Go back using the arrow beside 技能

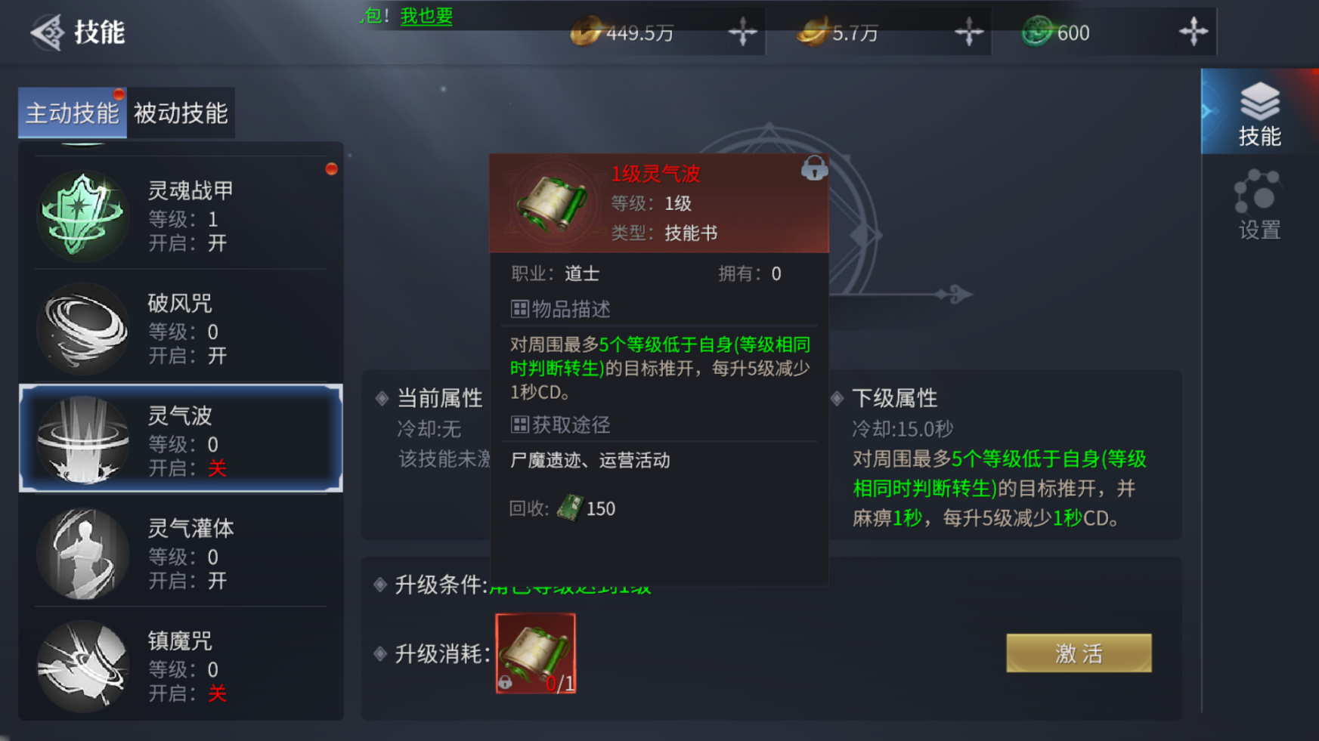pyautogui.click(x=47, y=32)
